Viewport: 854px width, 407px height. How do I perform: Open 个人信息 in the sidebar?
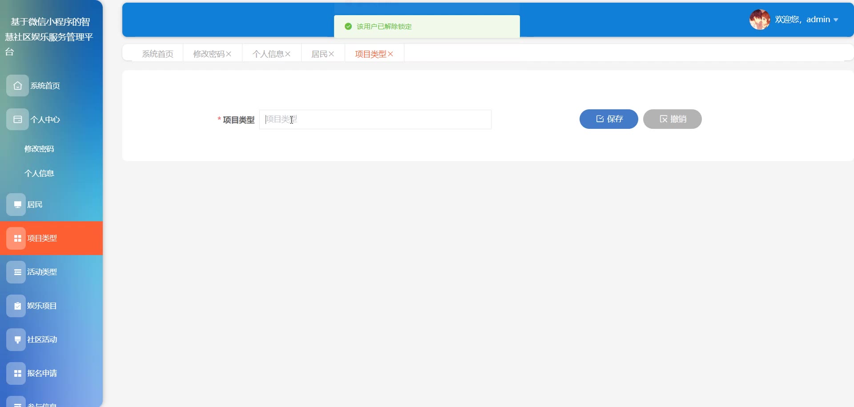(39, 173)
